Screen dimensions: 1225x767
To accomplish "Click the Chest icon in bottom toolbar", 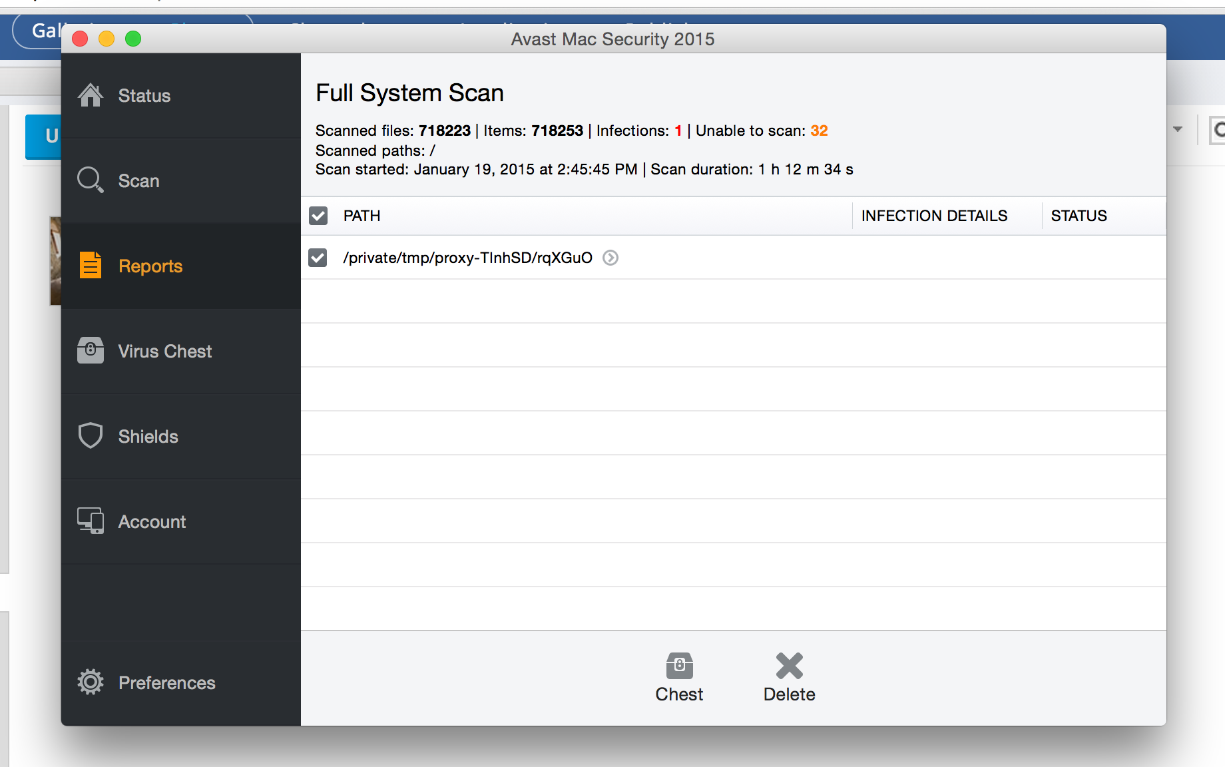I will click(x=679, y=665).
